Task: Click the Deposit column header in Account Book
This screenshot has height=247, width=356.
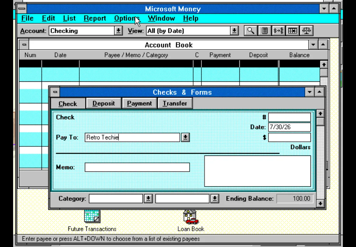Action: coord(258,55)
